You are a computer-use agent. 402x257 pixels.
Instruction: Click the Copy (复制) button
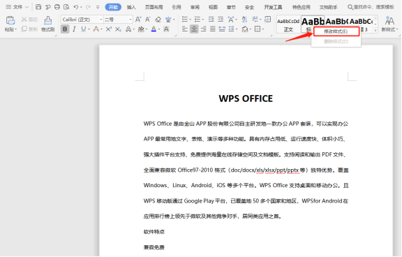pyautogui.click(x=29, y=29)
